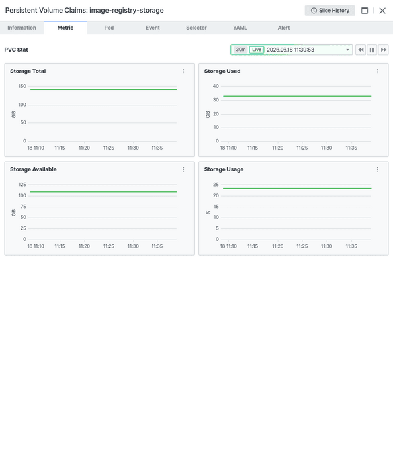
Task: Open Storage Total chart options menu
Action: point(183,71)
